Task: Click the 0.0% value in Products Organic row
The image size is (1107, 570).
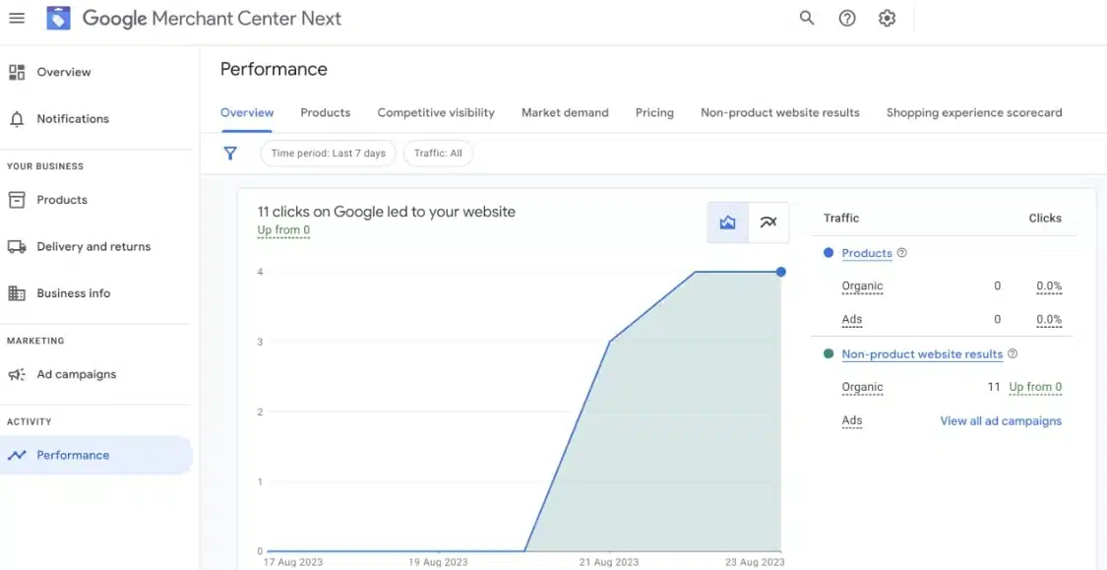Action: (1048, 286)
